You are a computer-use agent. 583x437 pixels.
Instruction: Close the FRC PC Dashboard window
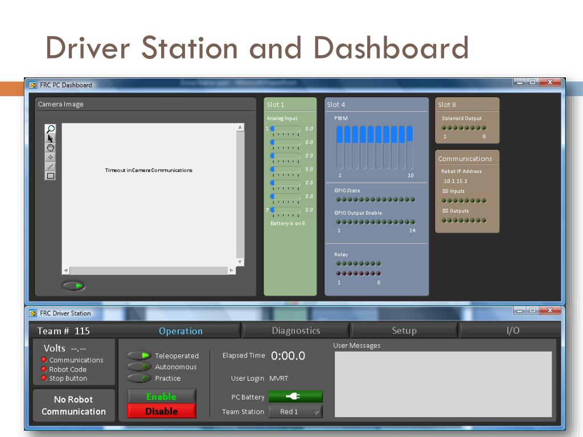tap(551, 83)
